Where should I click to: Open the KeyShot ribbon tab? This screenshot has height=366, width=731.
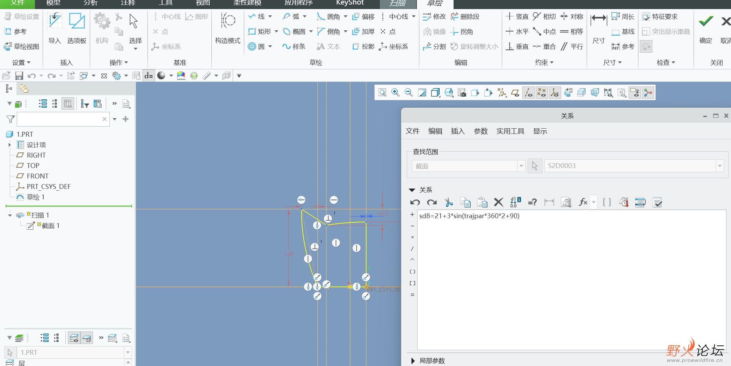pyautogui.click(x=350, y=3)
